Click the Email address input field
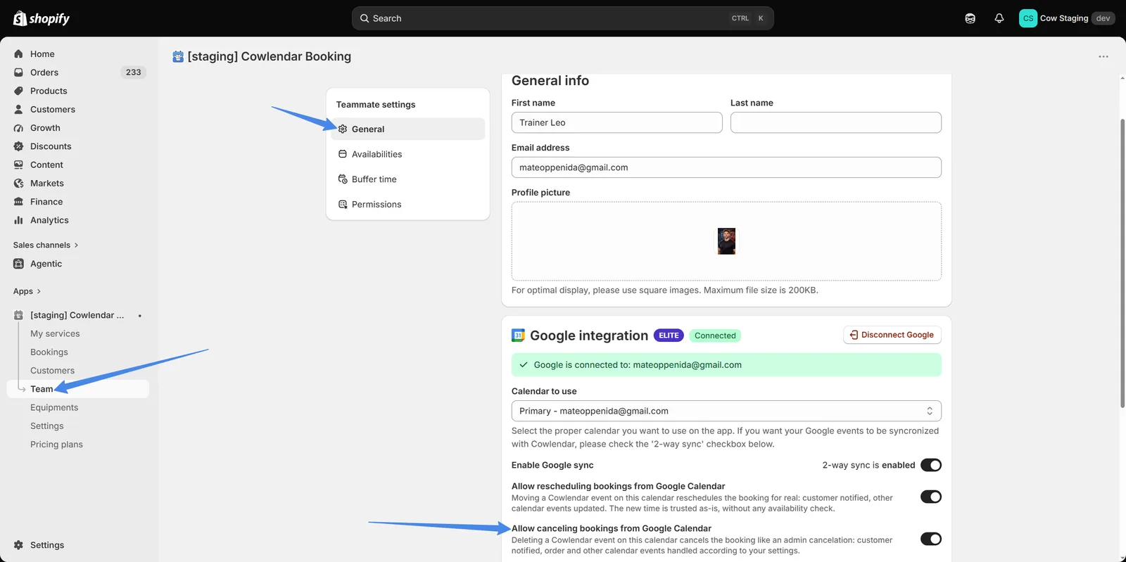1126x562 pixels. [x=726, y=167]
